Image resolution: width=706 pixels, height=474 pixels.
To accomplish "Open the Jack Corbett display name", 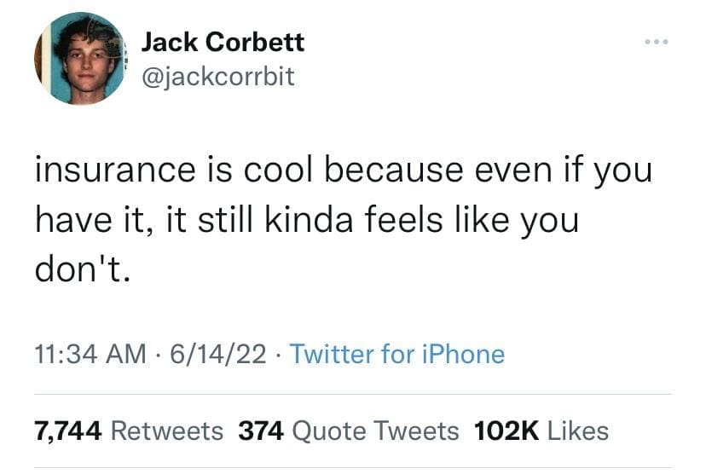I will pos(222,41).
